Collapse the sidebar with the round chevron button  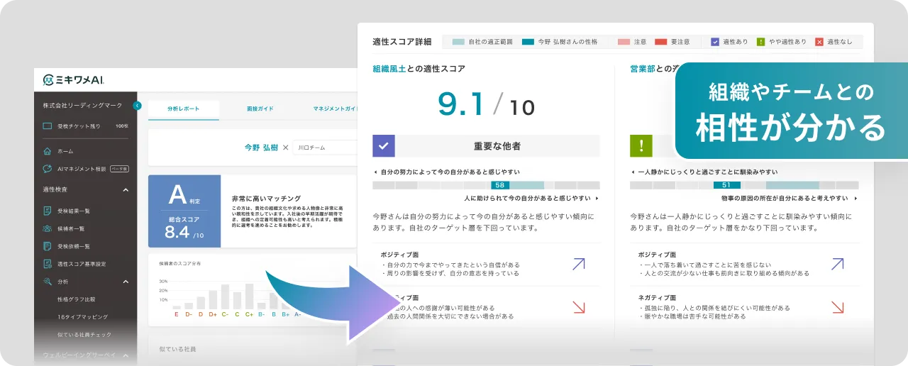pos(138,106)
